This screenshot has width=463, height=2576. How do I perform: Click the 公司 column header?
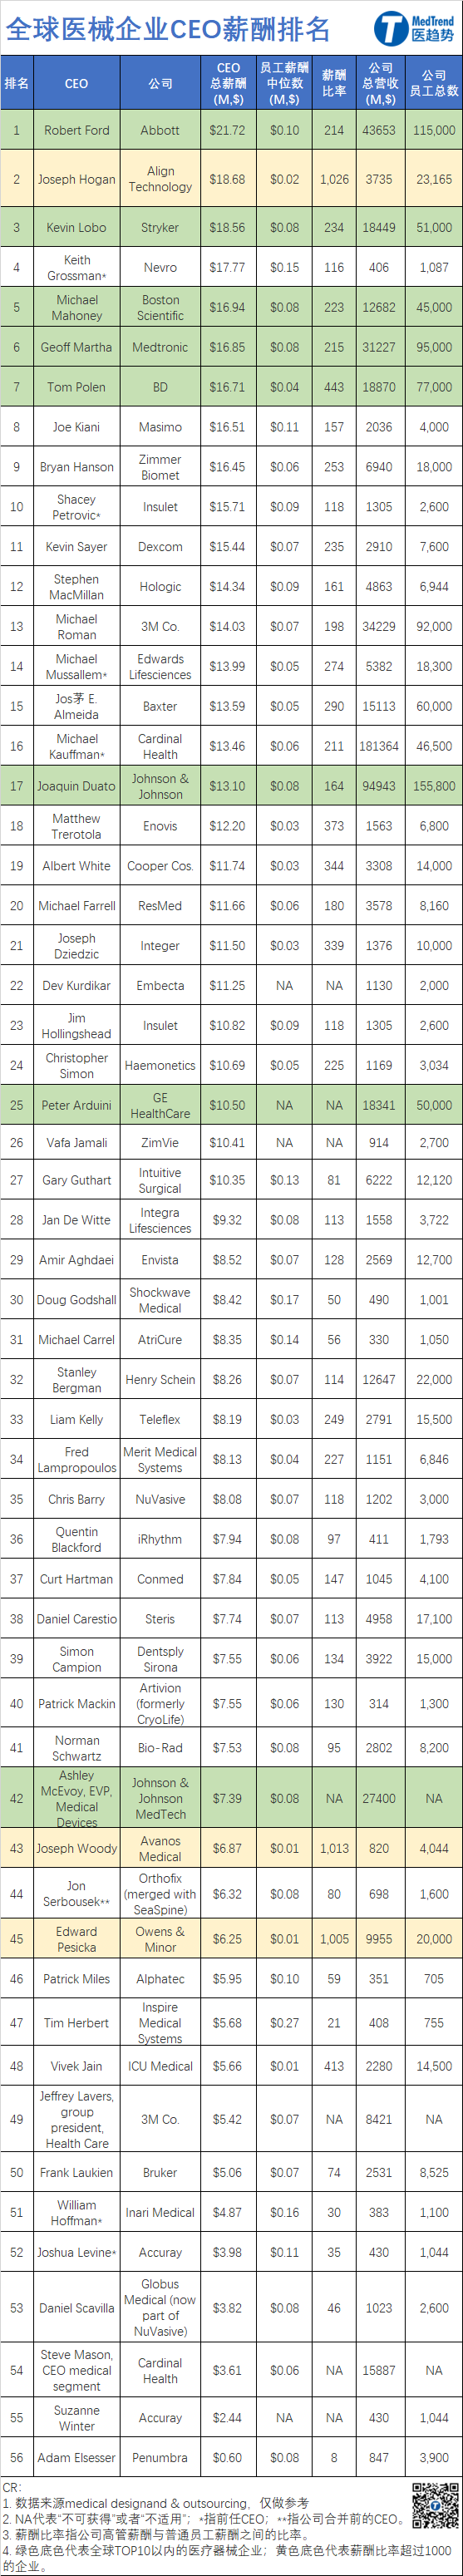(x=160, y=83)
